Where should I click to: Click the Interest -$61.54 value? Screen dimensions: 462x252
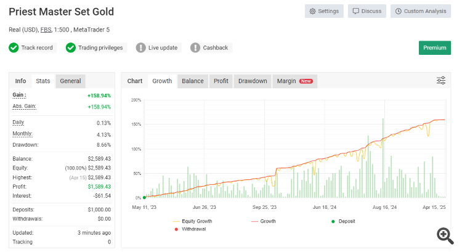102,196
